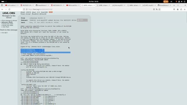The width and height of the screenshot is (187, 105).
Task: Bookmark this page with the star icon
Action: click(160, 9)
